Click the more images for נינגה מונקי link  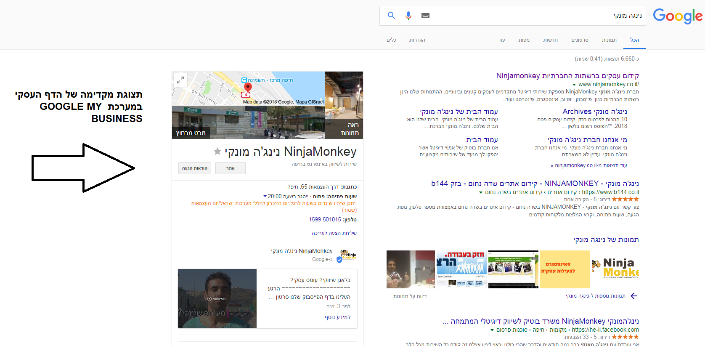point(596,296)
